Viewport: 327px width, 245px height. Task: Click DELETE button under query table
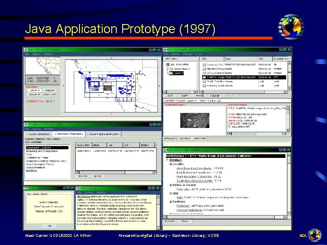(83, 176)
